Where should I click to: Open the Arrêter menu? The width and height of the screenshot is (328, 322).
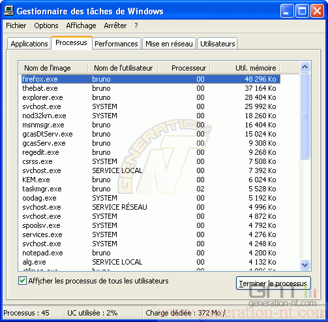[115, 25]
